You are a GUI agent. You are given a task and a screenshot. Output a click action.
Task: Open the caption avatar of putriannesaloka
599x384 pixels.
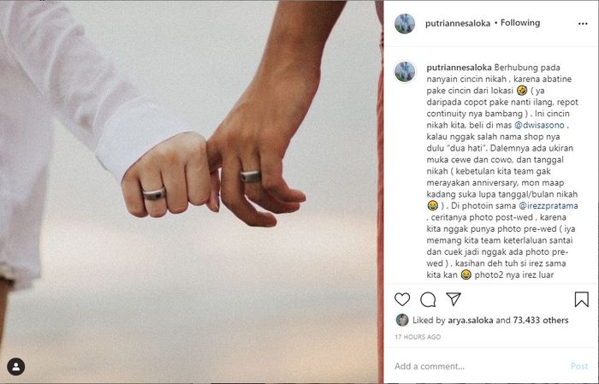tap(405, 71)
